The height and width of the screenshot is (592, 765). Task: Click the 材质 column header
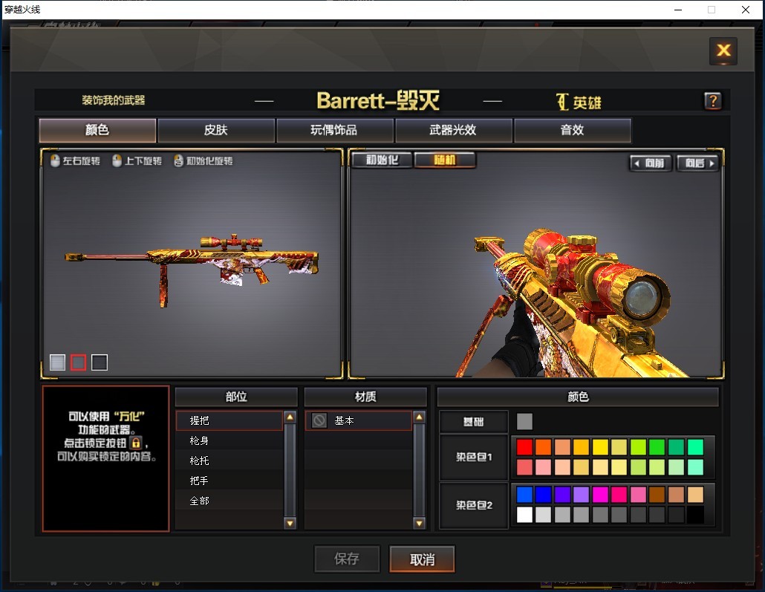click(x=365, y=397)
